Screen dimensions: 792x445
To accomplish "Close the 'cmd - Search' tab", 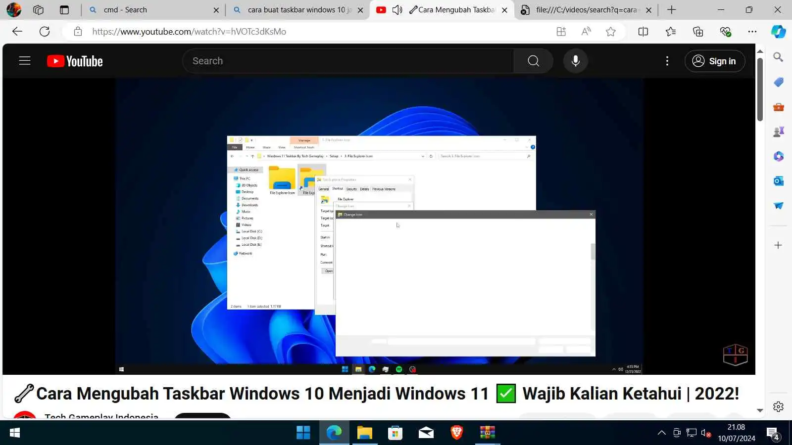I will tap(216, 10).
